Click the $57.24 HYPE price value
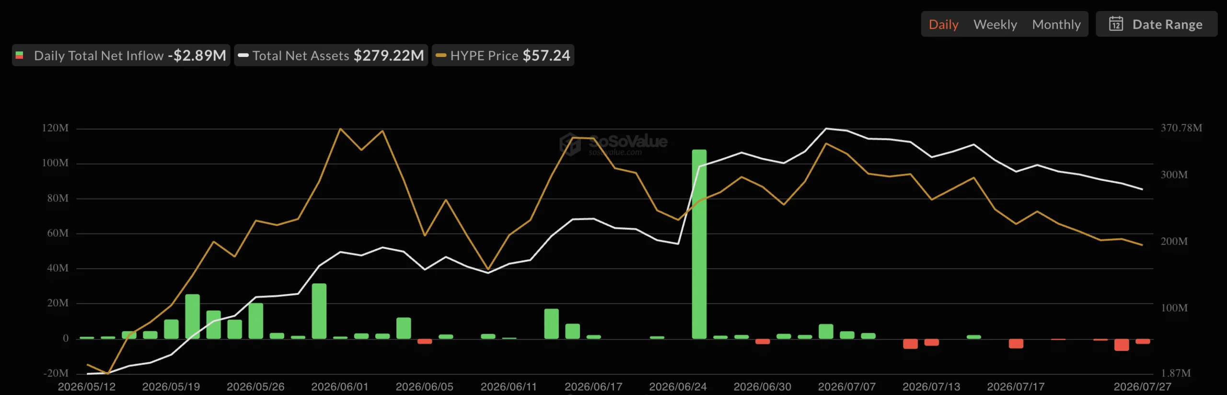 click(546, 56)
